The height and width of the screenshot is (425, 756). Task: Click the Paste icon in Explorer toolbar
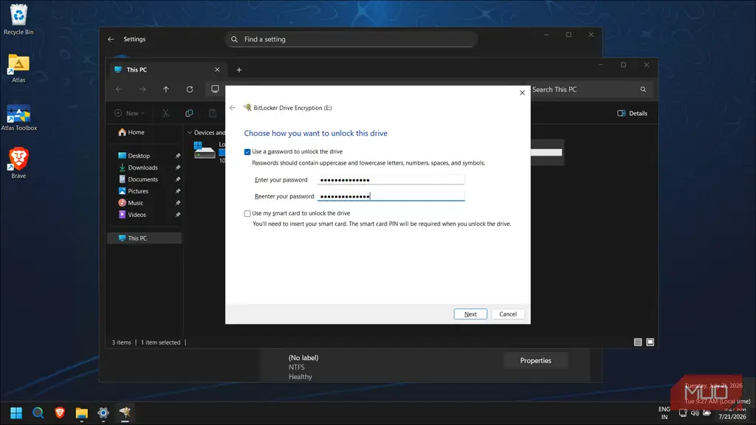click(213, 113)
